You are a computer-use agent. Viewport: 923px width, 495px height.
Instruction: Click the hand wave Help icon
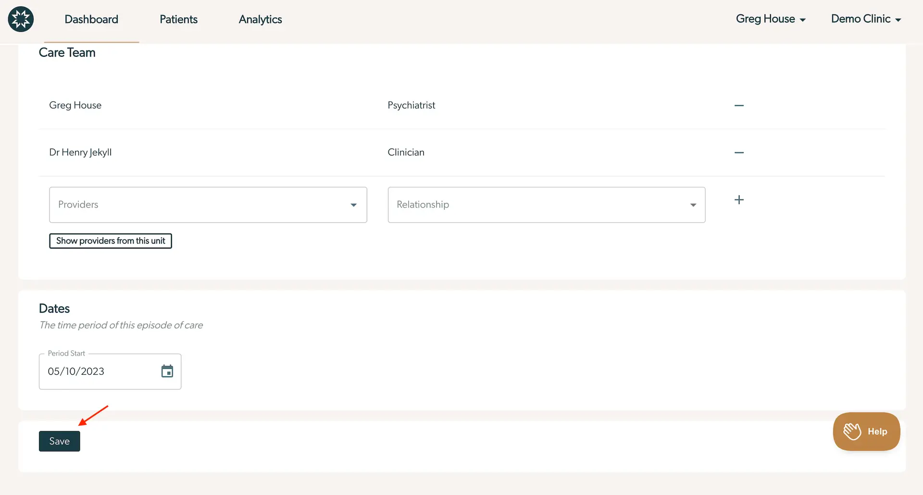(852, 431)
